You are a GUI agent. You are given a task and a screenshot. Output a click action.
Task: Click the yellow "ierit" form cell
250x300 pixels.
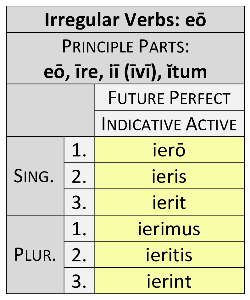pyautogui.click(x=169, y=202)
